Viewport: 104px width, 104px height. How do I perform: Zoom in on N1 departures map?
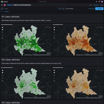(3, 27)
